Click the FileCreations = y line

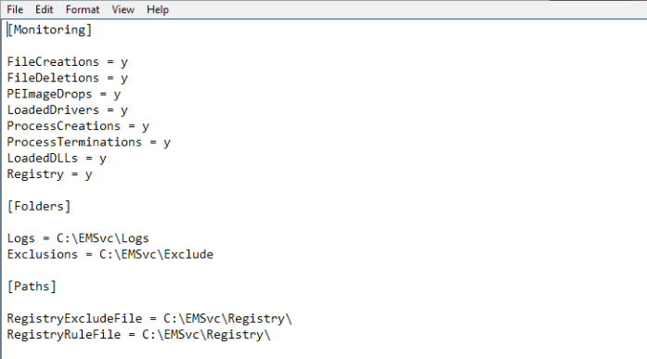(x=67, y=62)
